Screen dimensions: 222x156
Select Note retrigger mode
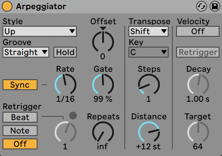(20, 131)
